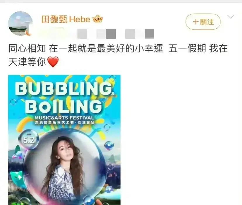Viewport: 242px width, 205px height.
Task: Click the singer's portrait inside the bubble
Action: (x=65, y=168)
